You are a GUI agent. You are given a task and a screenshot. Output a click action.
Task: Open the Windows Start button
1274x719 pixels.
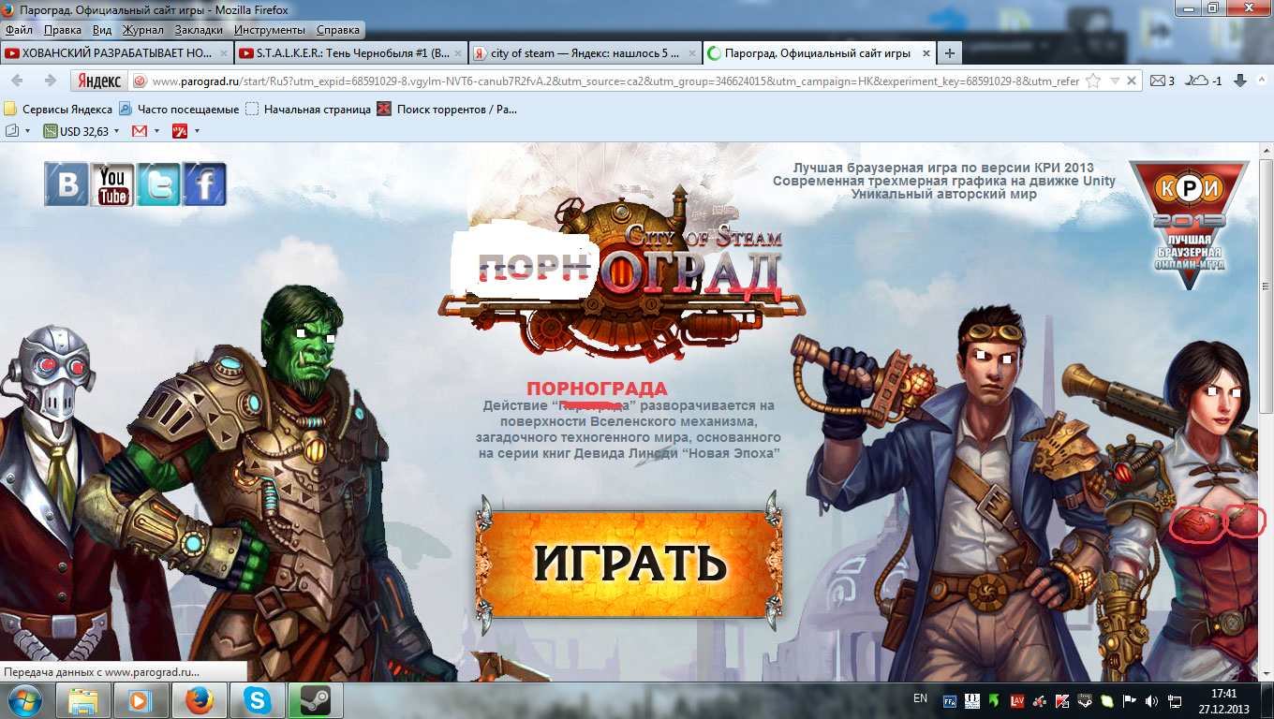pyautogui.click(x=25, y=699)
